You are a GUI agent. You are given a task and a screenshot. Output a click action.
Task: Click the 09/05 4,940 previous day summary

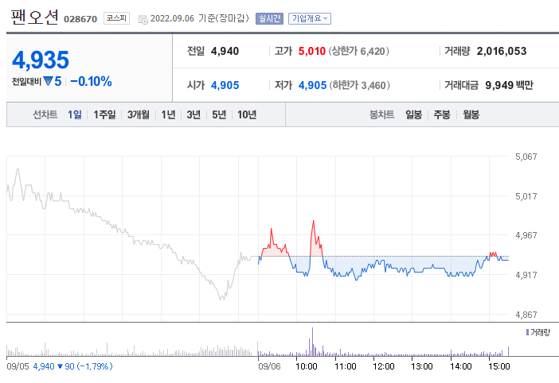click(x=60, y=366)
